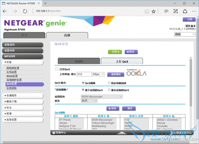Click the QoS panel vertical scrollbar
The width and height of the screenshot is (199, 144).
pos(191,83)
